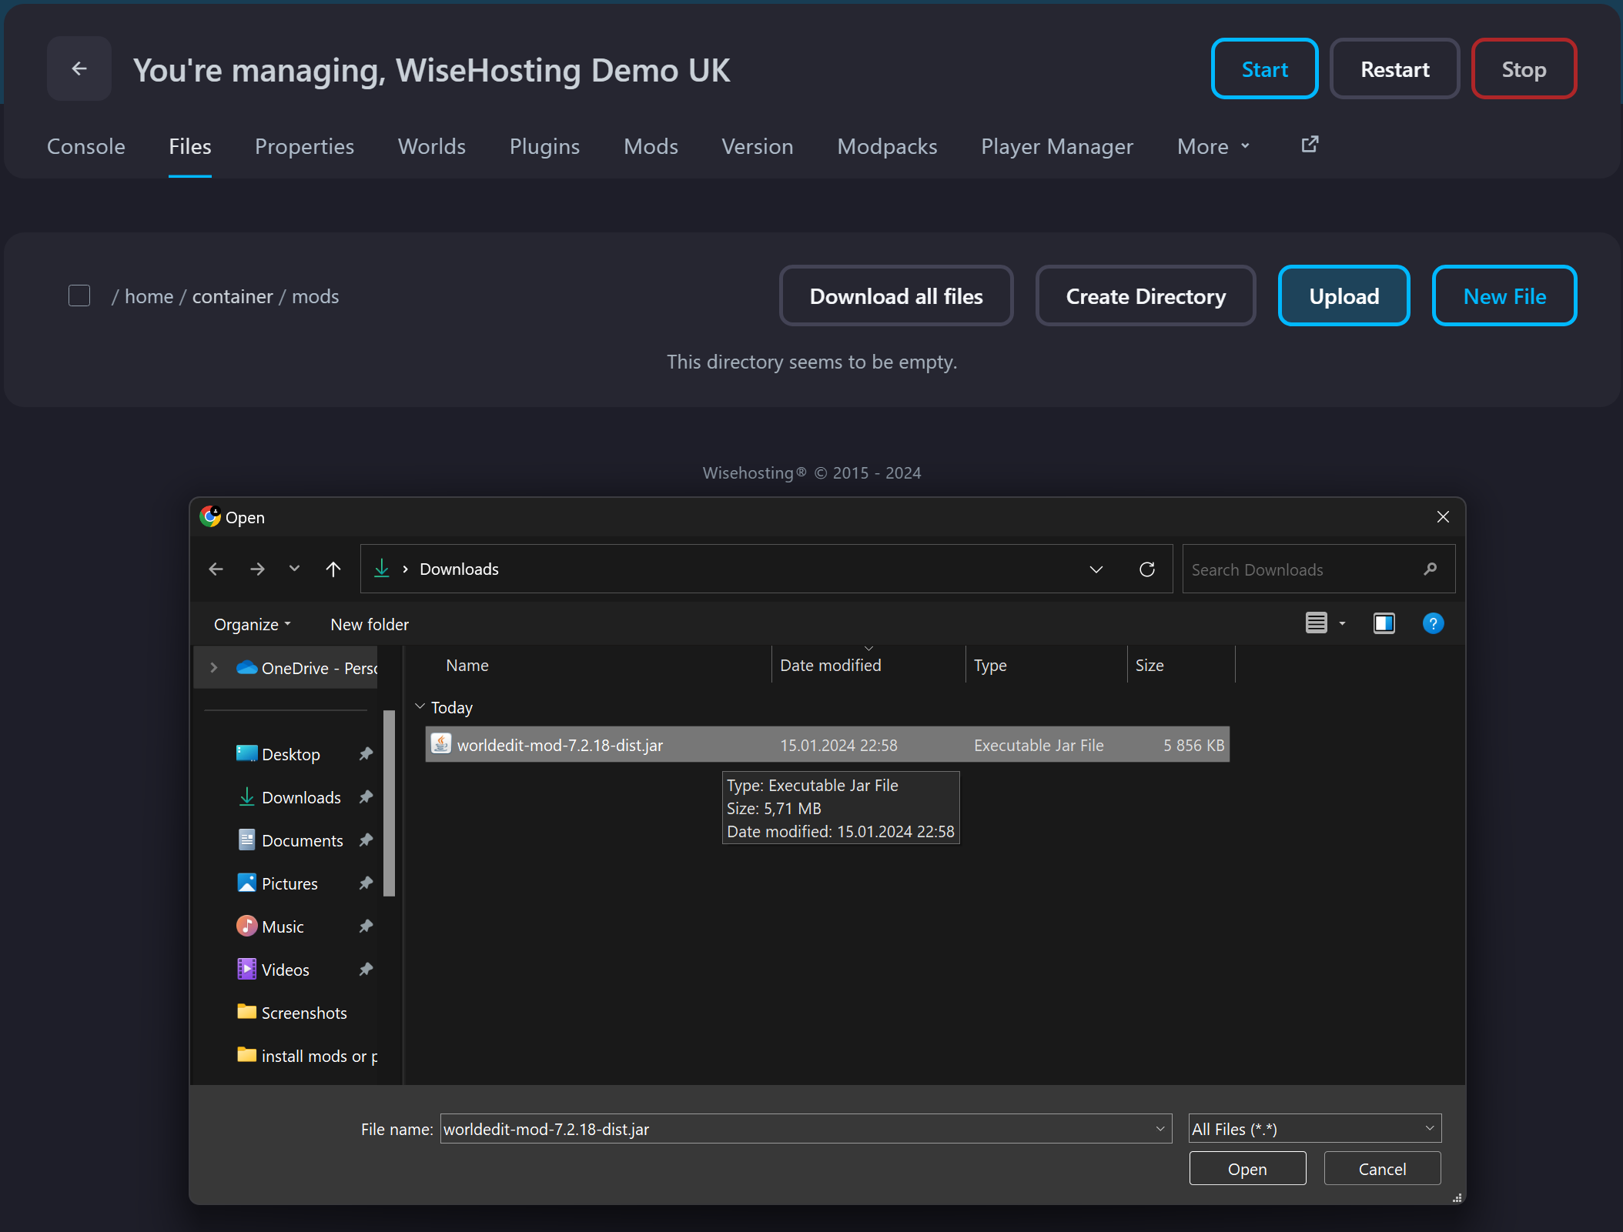Check the select-all checkbox beside the breadcrumb
Screen dimensions: 1623x1232
click(x=79, y=295)
